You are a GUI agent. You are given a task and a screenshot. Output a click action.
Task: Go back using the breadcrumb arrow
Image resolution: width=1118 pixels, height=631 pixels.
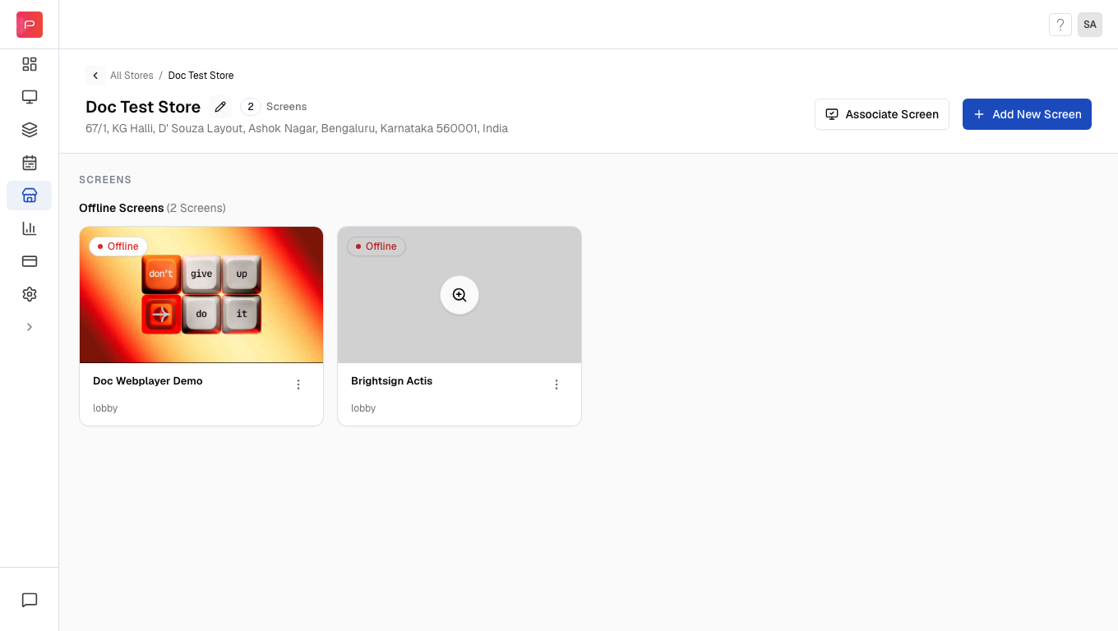(95, 76)
